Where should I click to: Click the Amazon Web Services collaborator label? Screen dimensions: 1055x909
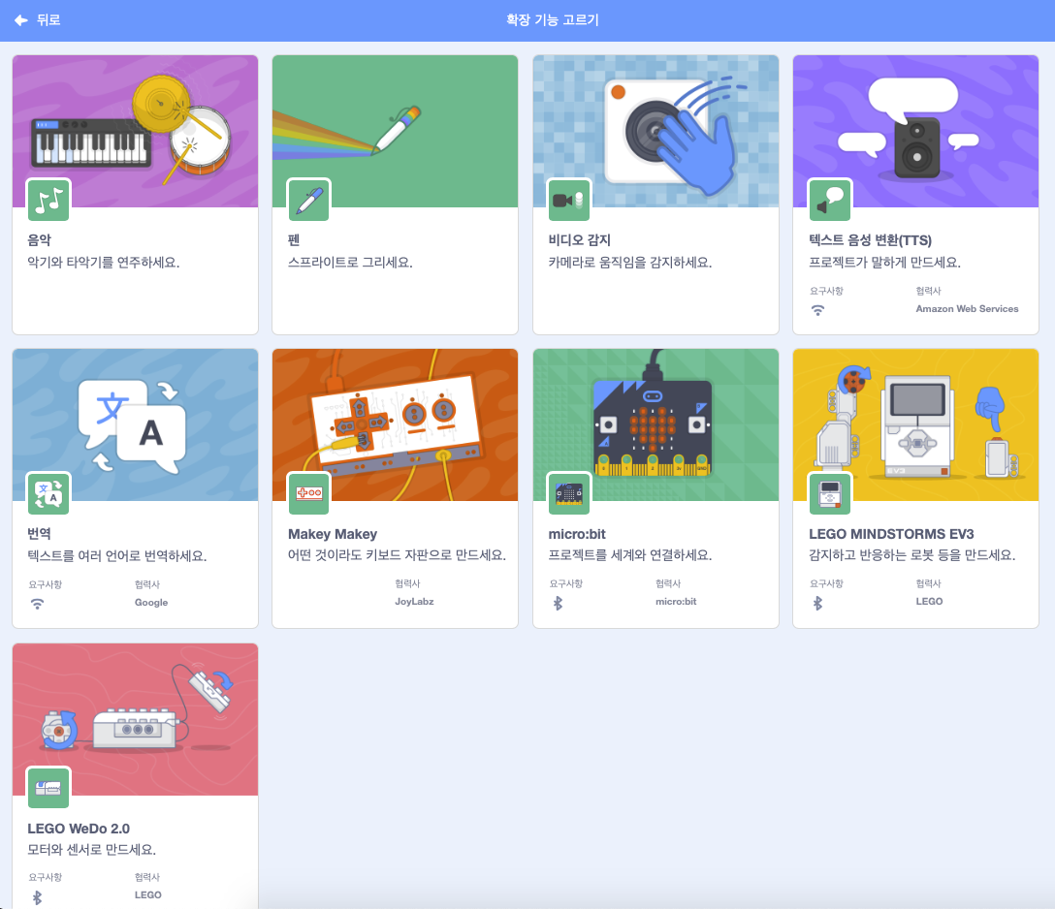click(967, 308)
